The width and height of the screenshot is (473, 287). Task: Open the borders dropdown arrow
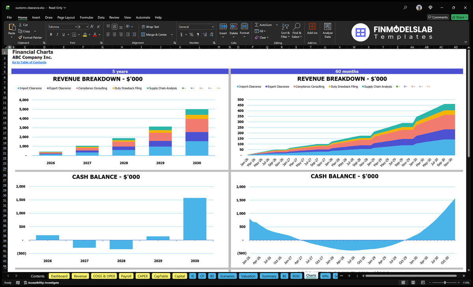pos(79,35)
